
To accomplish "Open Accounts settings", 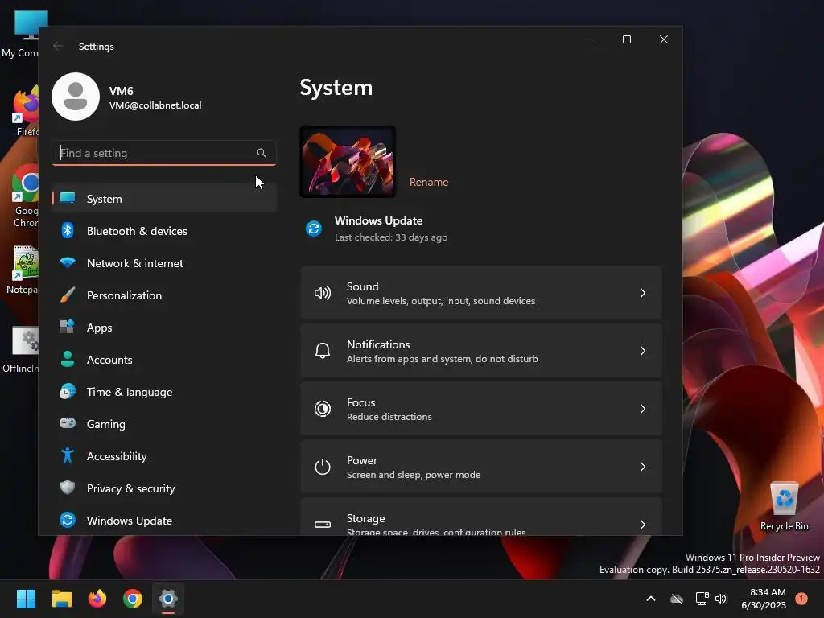I will click(164, 360).
